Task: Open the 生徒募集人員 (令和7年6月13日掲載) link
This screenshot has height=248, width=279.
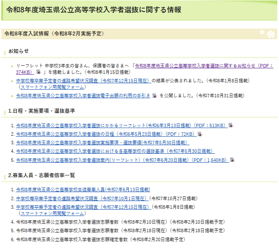Action: click(83, 190)
